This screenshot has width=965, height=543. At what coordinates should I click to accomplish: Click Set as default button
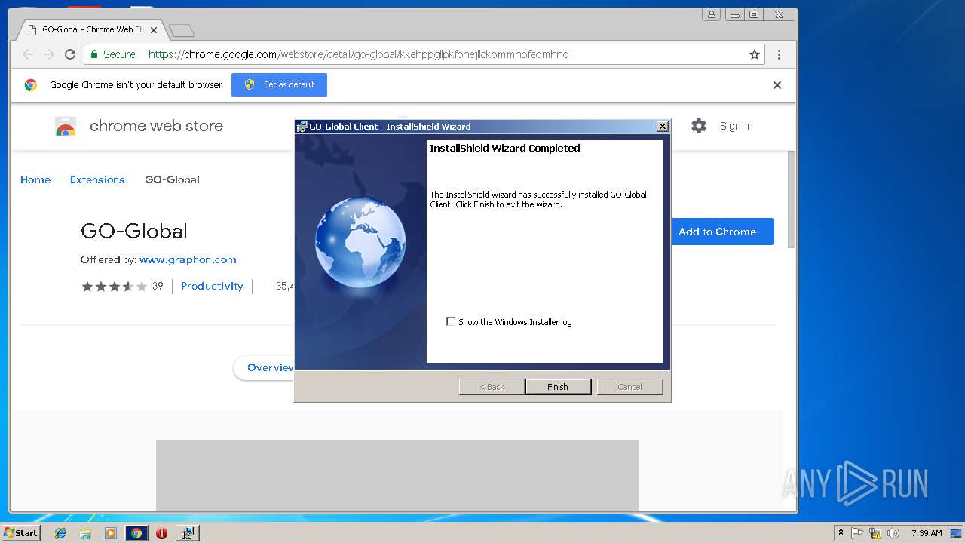point(279,84)
